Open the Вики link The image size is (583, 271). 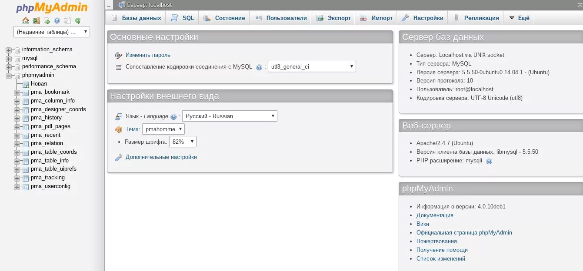point(423,224)
